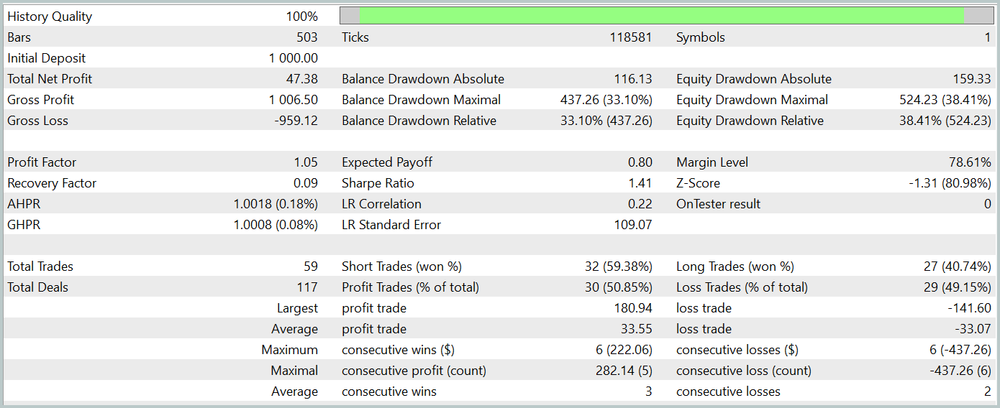Click the Sharpe Ratio label
The image size is (1000, 408).
[x=378, y=183]
